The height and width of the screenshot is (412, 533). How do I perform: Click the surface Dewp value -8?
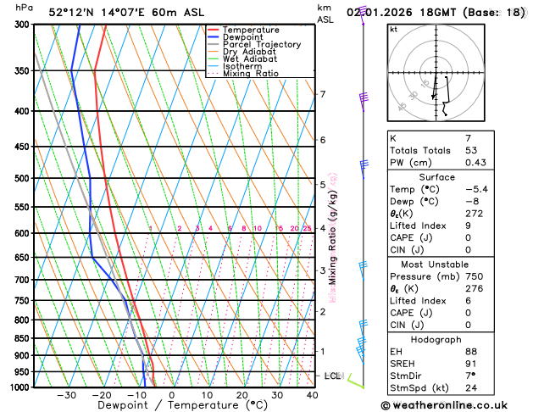pos(472,201)
